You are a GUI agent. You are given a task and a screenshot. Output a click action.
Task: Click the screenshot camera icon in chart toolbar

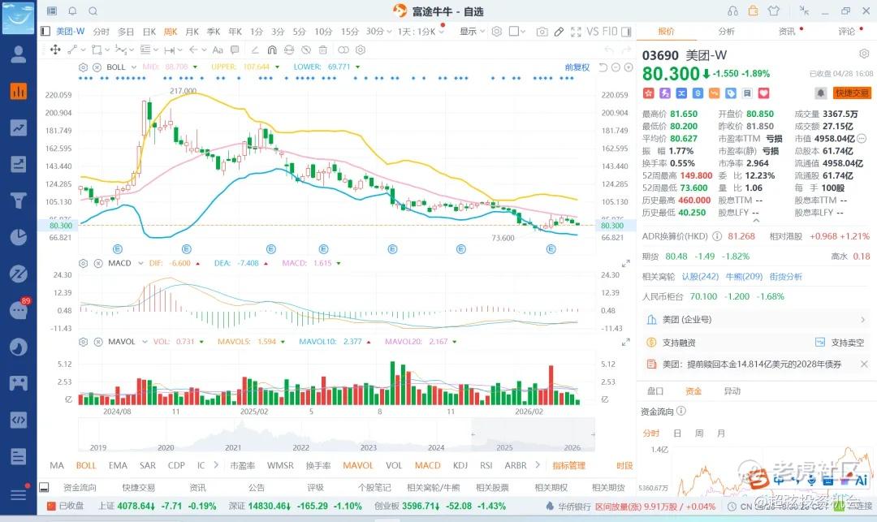click(542, 32)
